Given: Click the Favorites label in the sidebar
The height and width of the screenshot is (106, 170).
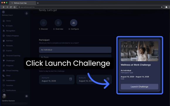Looking at the screenshot, I should [10, 85].
